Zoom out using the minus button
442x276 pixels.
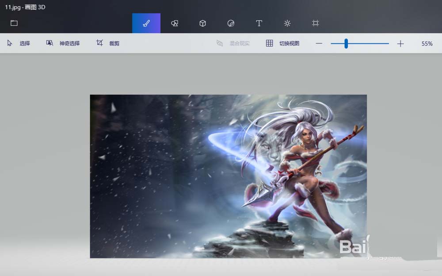(319, 43)
